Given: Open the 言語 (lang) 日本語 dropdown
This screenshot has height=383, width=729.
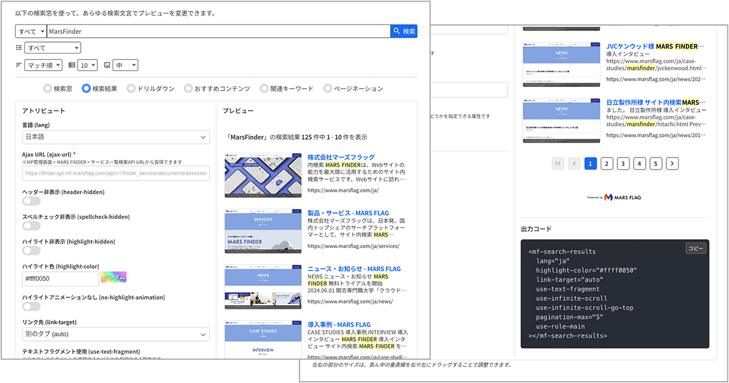Looking at the screenshot, I should 115,137.
